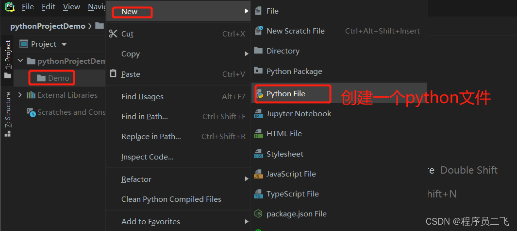Click the New submenu arrow
The image size is (517, 231).
pyautogui.click(x=246, y=11)
